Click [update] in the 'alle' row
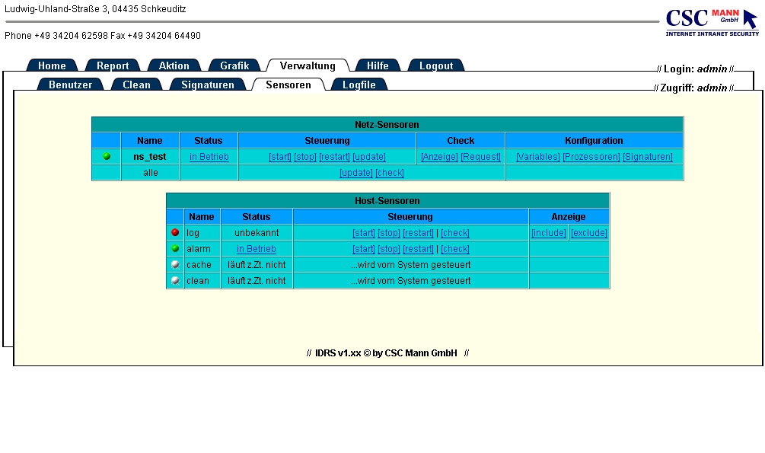The height and width of the screenshot is (453, 765). click(356, 173)
